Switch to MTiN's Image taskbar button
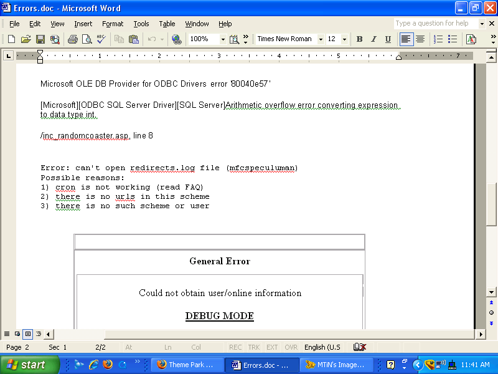Screen dimensions: 498x374 (336, 365)
